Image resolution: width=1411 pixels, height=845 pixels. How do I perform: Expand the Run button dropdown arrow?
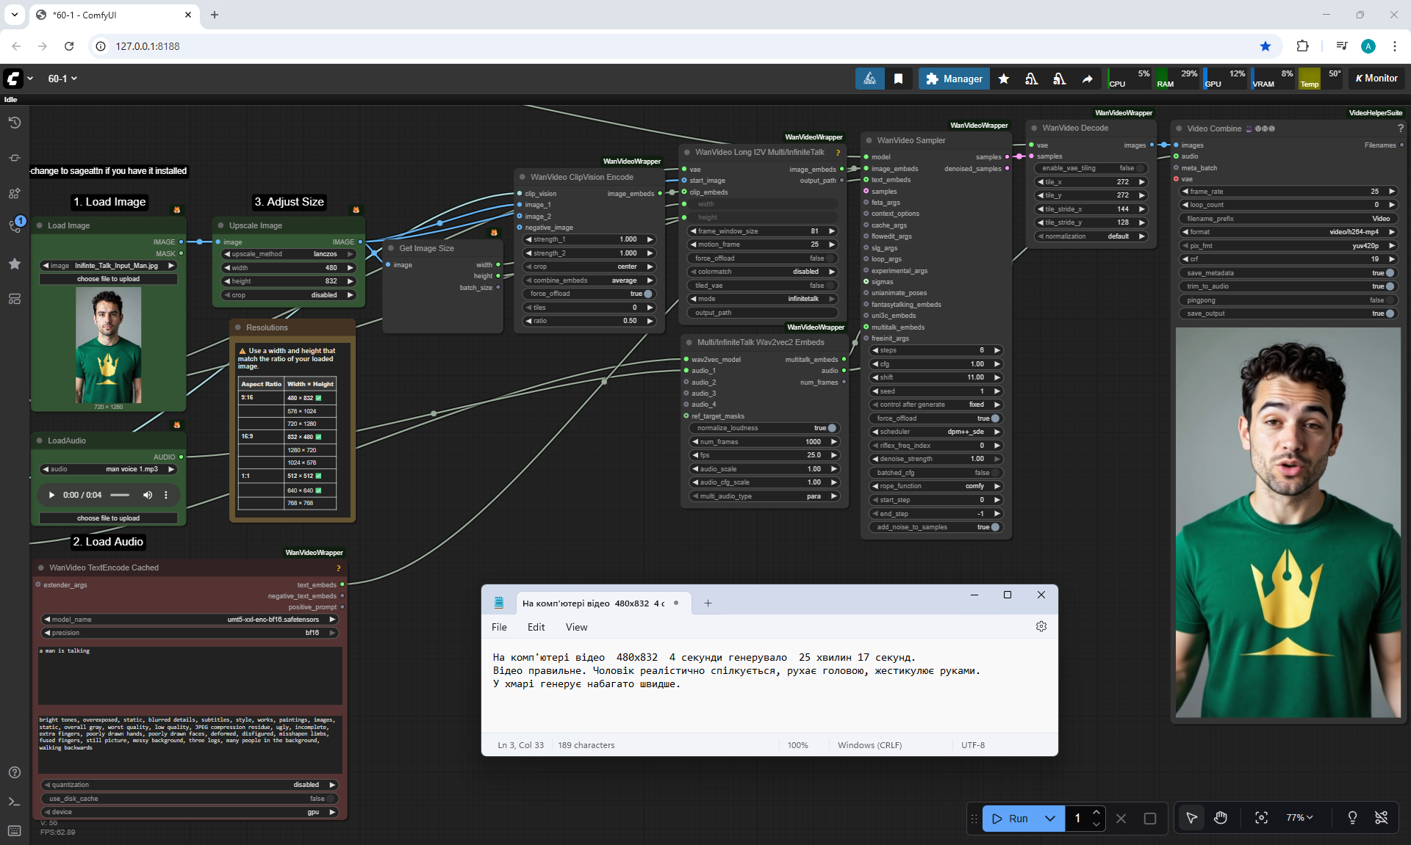[x=1050, y=818]
